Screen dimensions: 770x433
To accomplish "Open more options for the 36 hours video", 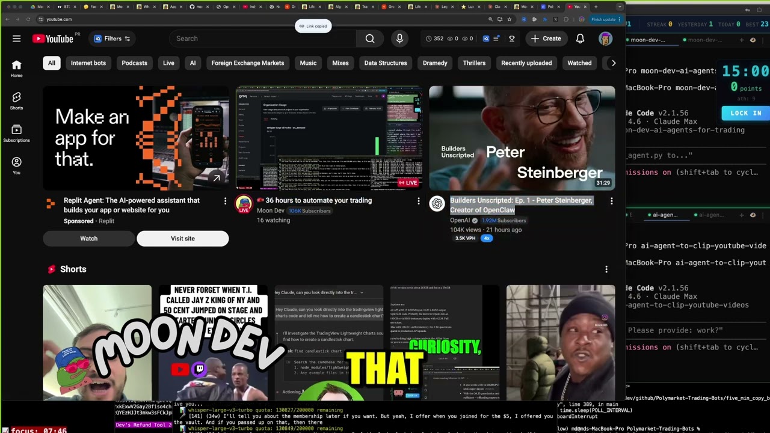I will [419, 201].
